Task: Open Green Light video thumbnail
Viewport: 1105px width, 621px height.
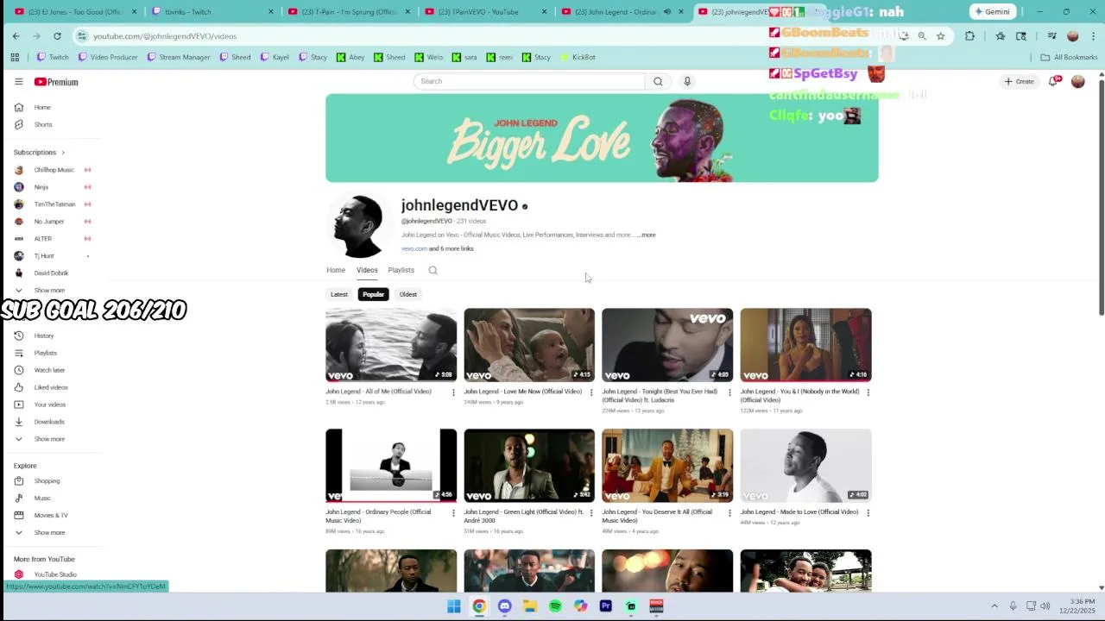Action: (x=529, y=466)
